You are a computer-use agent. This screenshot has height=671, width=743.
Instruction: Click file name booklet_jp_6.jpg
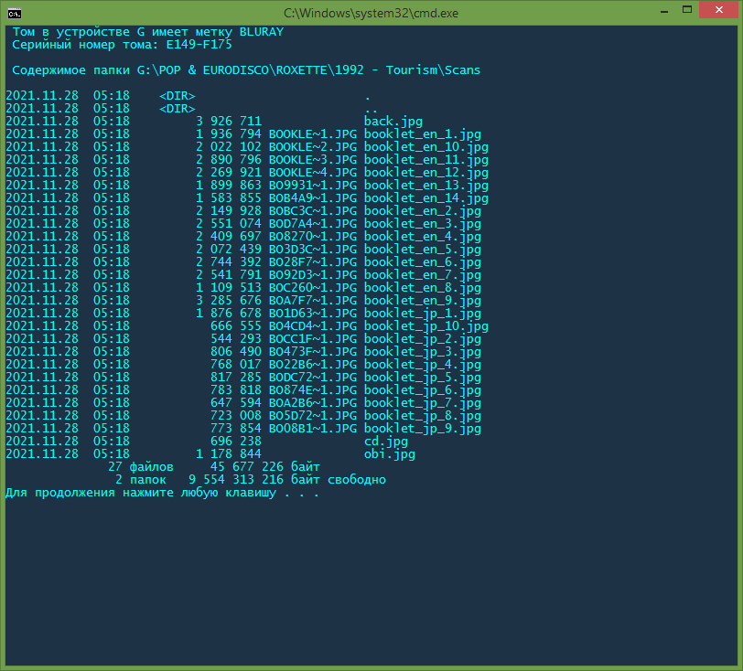[x=422, y=390]
